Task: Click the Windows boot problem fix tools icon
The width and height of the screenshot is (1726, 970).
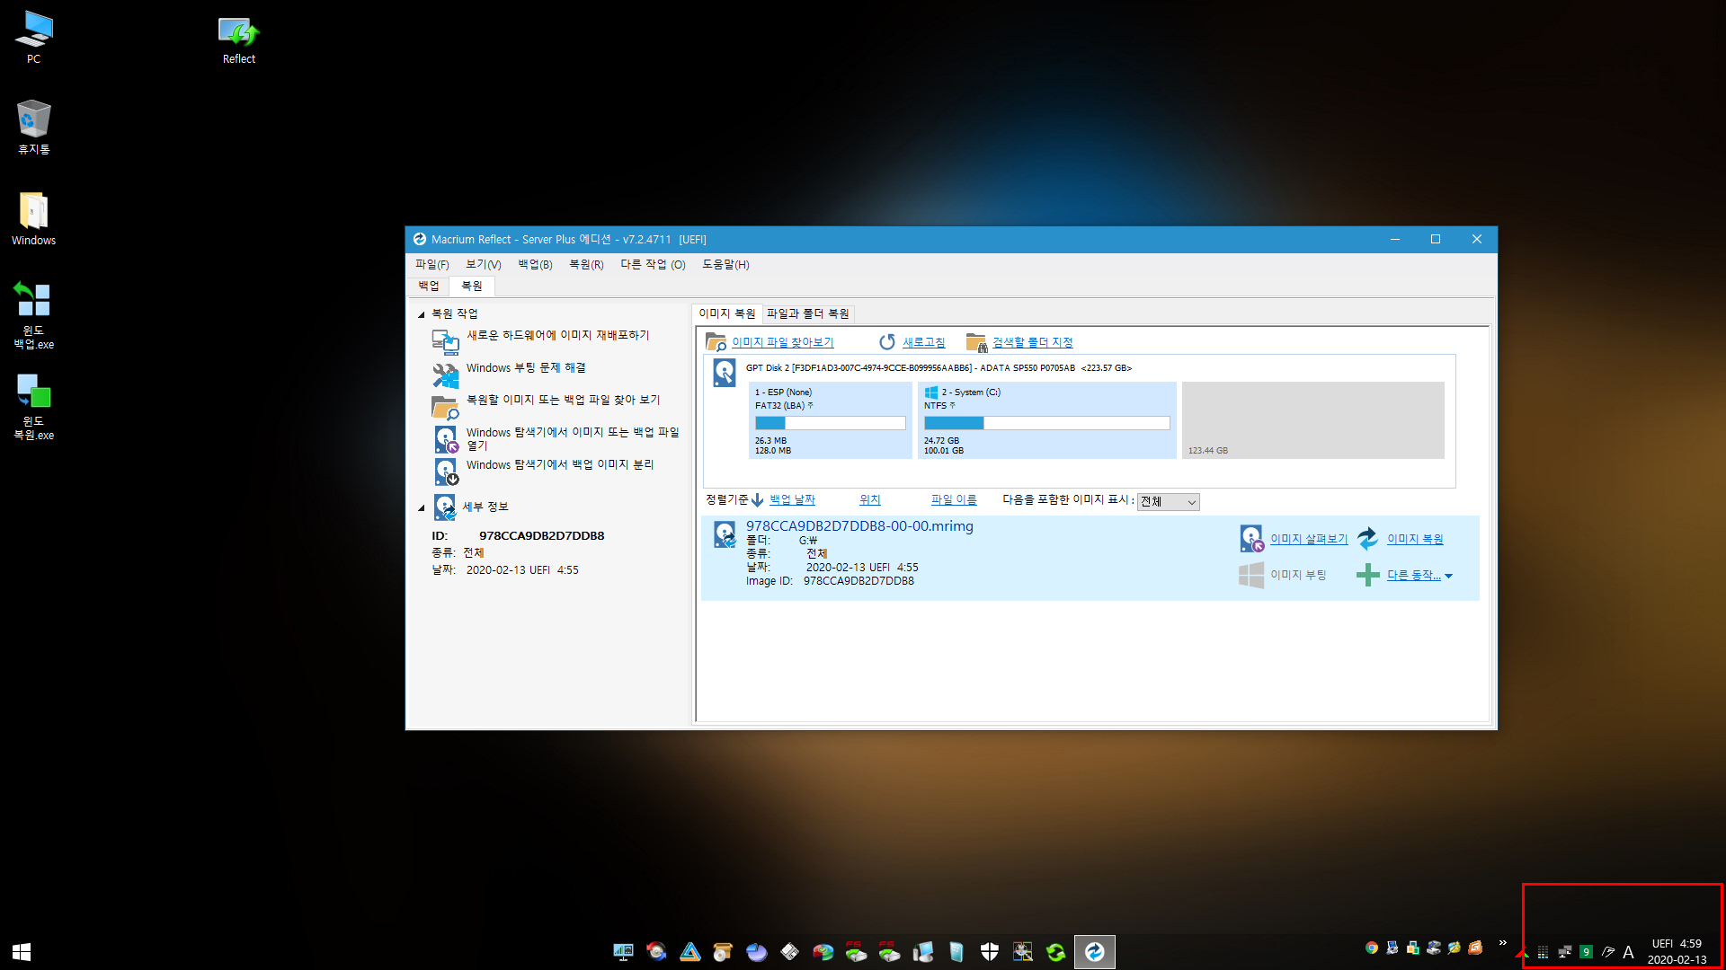Action: coord(445,375)
